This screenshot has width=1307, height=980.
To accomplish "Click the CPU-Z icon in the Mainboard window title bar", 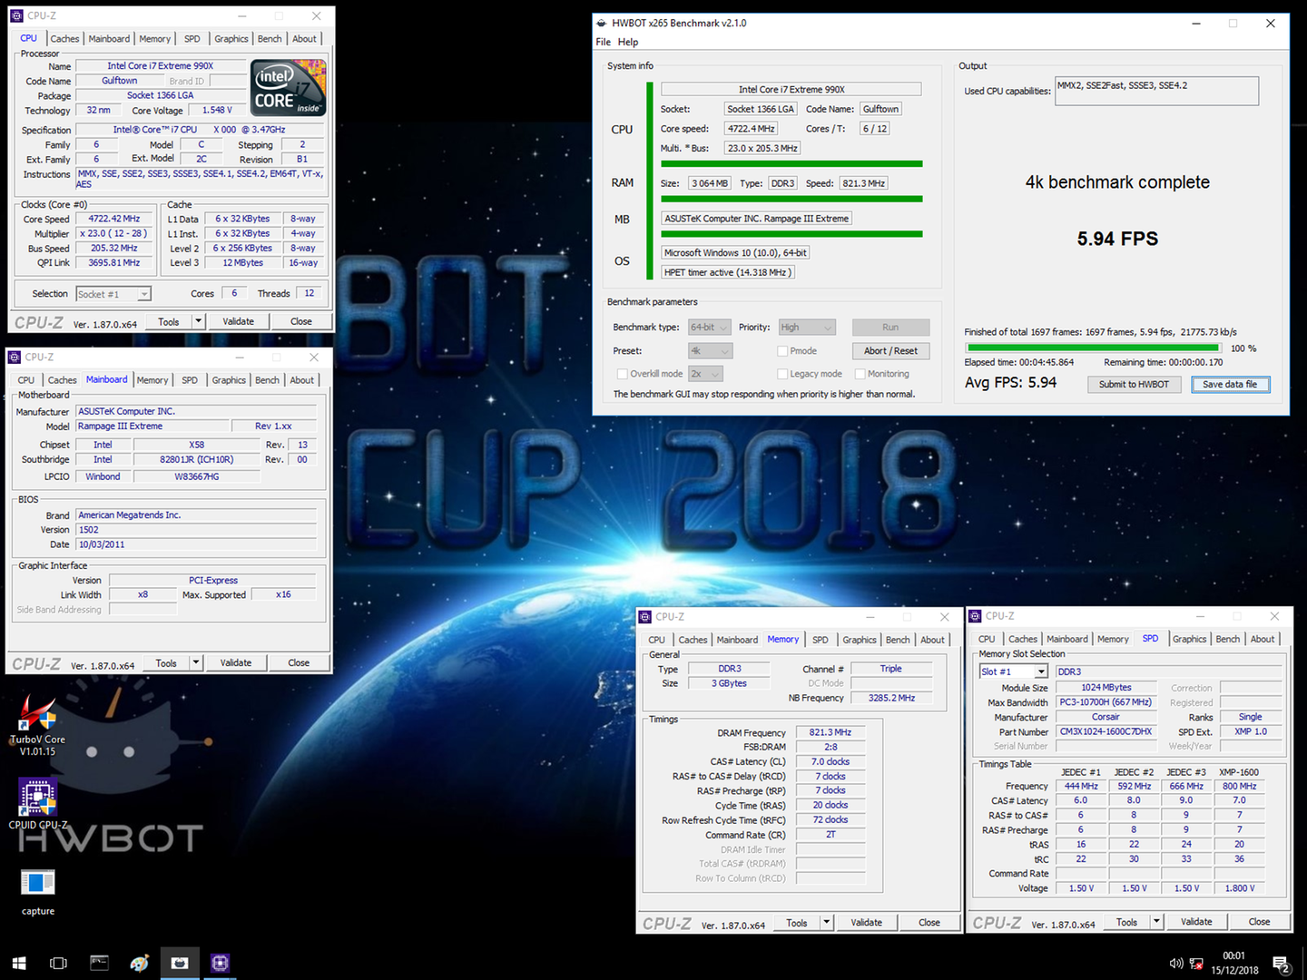I will point(15,357).
